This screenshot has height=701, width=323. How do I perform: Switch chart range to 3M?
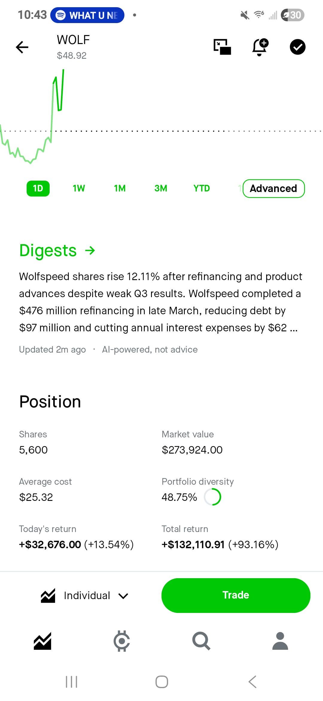161,188
